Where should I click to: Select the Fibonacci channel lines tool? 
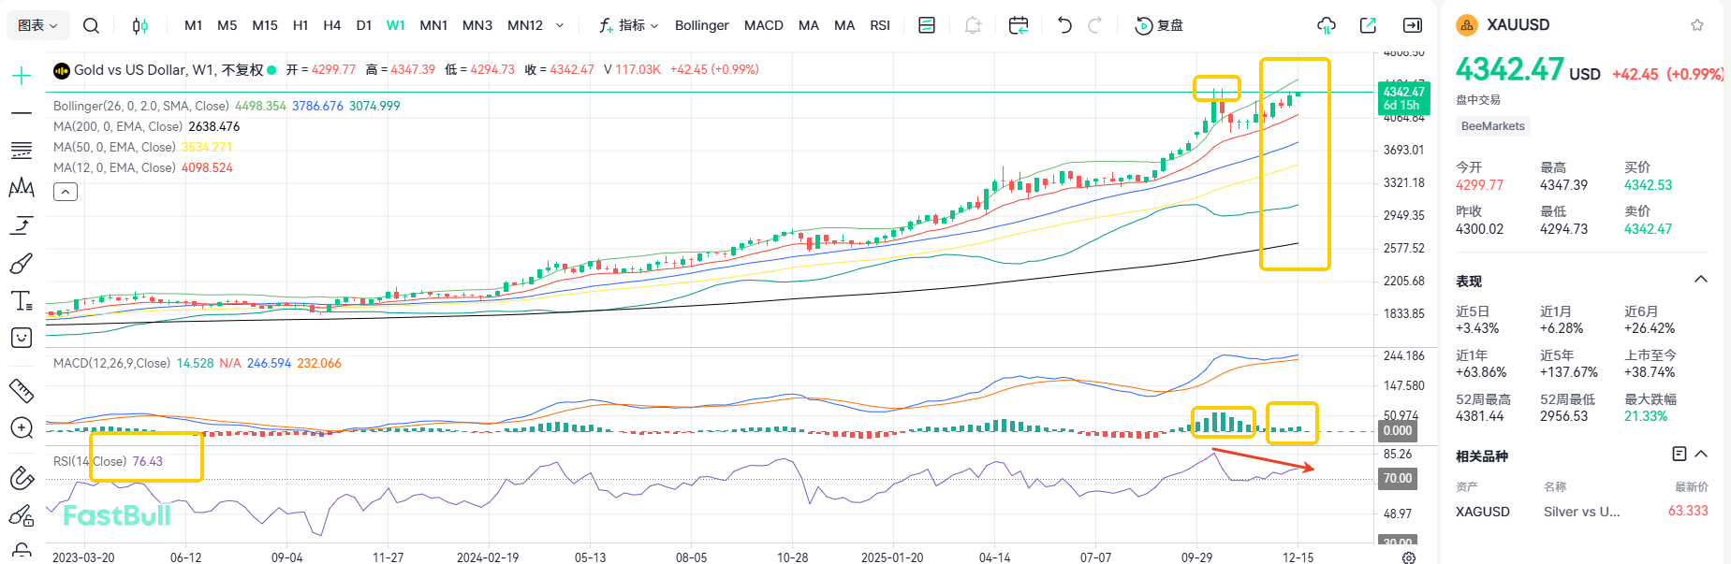22,150
